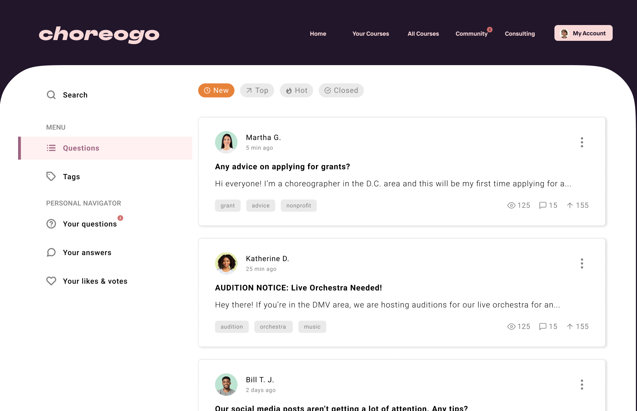
Task: Filter by the audition tag
Action: tap(232, 327)
